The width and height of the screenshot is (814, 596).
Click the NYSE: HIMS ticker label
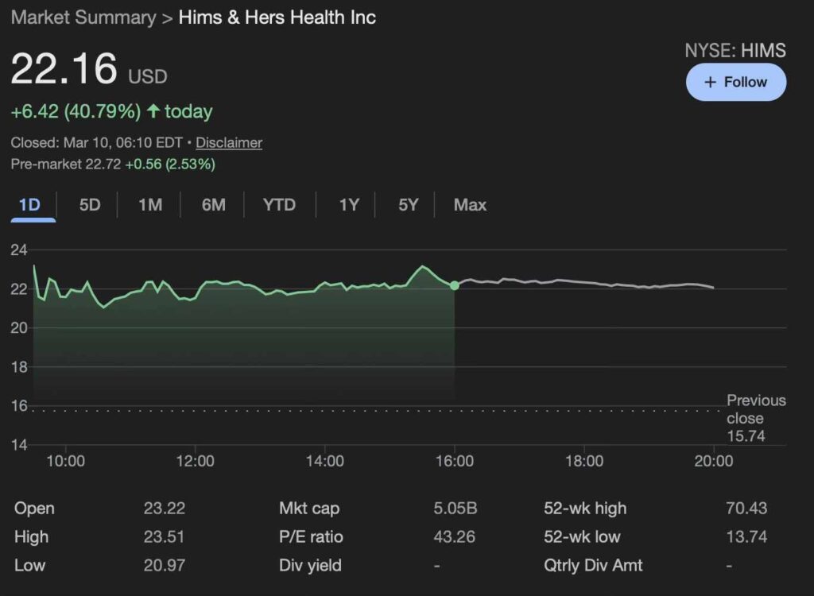pos(735,51)
